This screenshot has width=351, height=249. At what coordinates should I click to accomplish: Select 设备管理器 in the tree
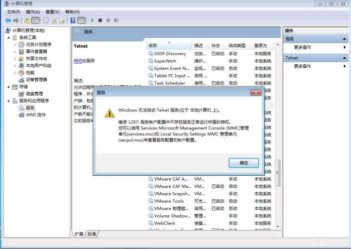tap(36, 80)
